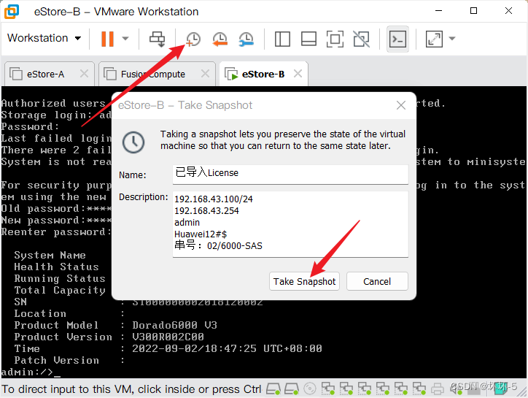Click the Description text box in the dialog
528x398 pixels.
coord(290,224)
